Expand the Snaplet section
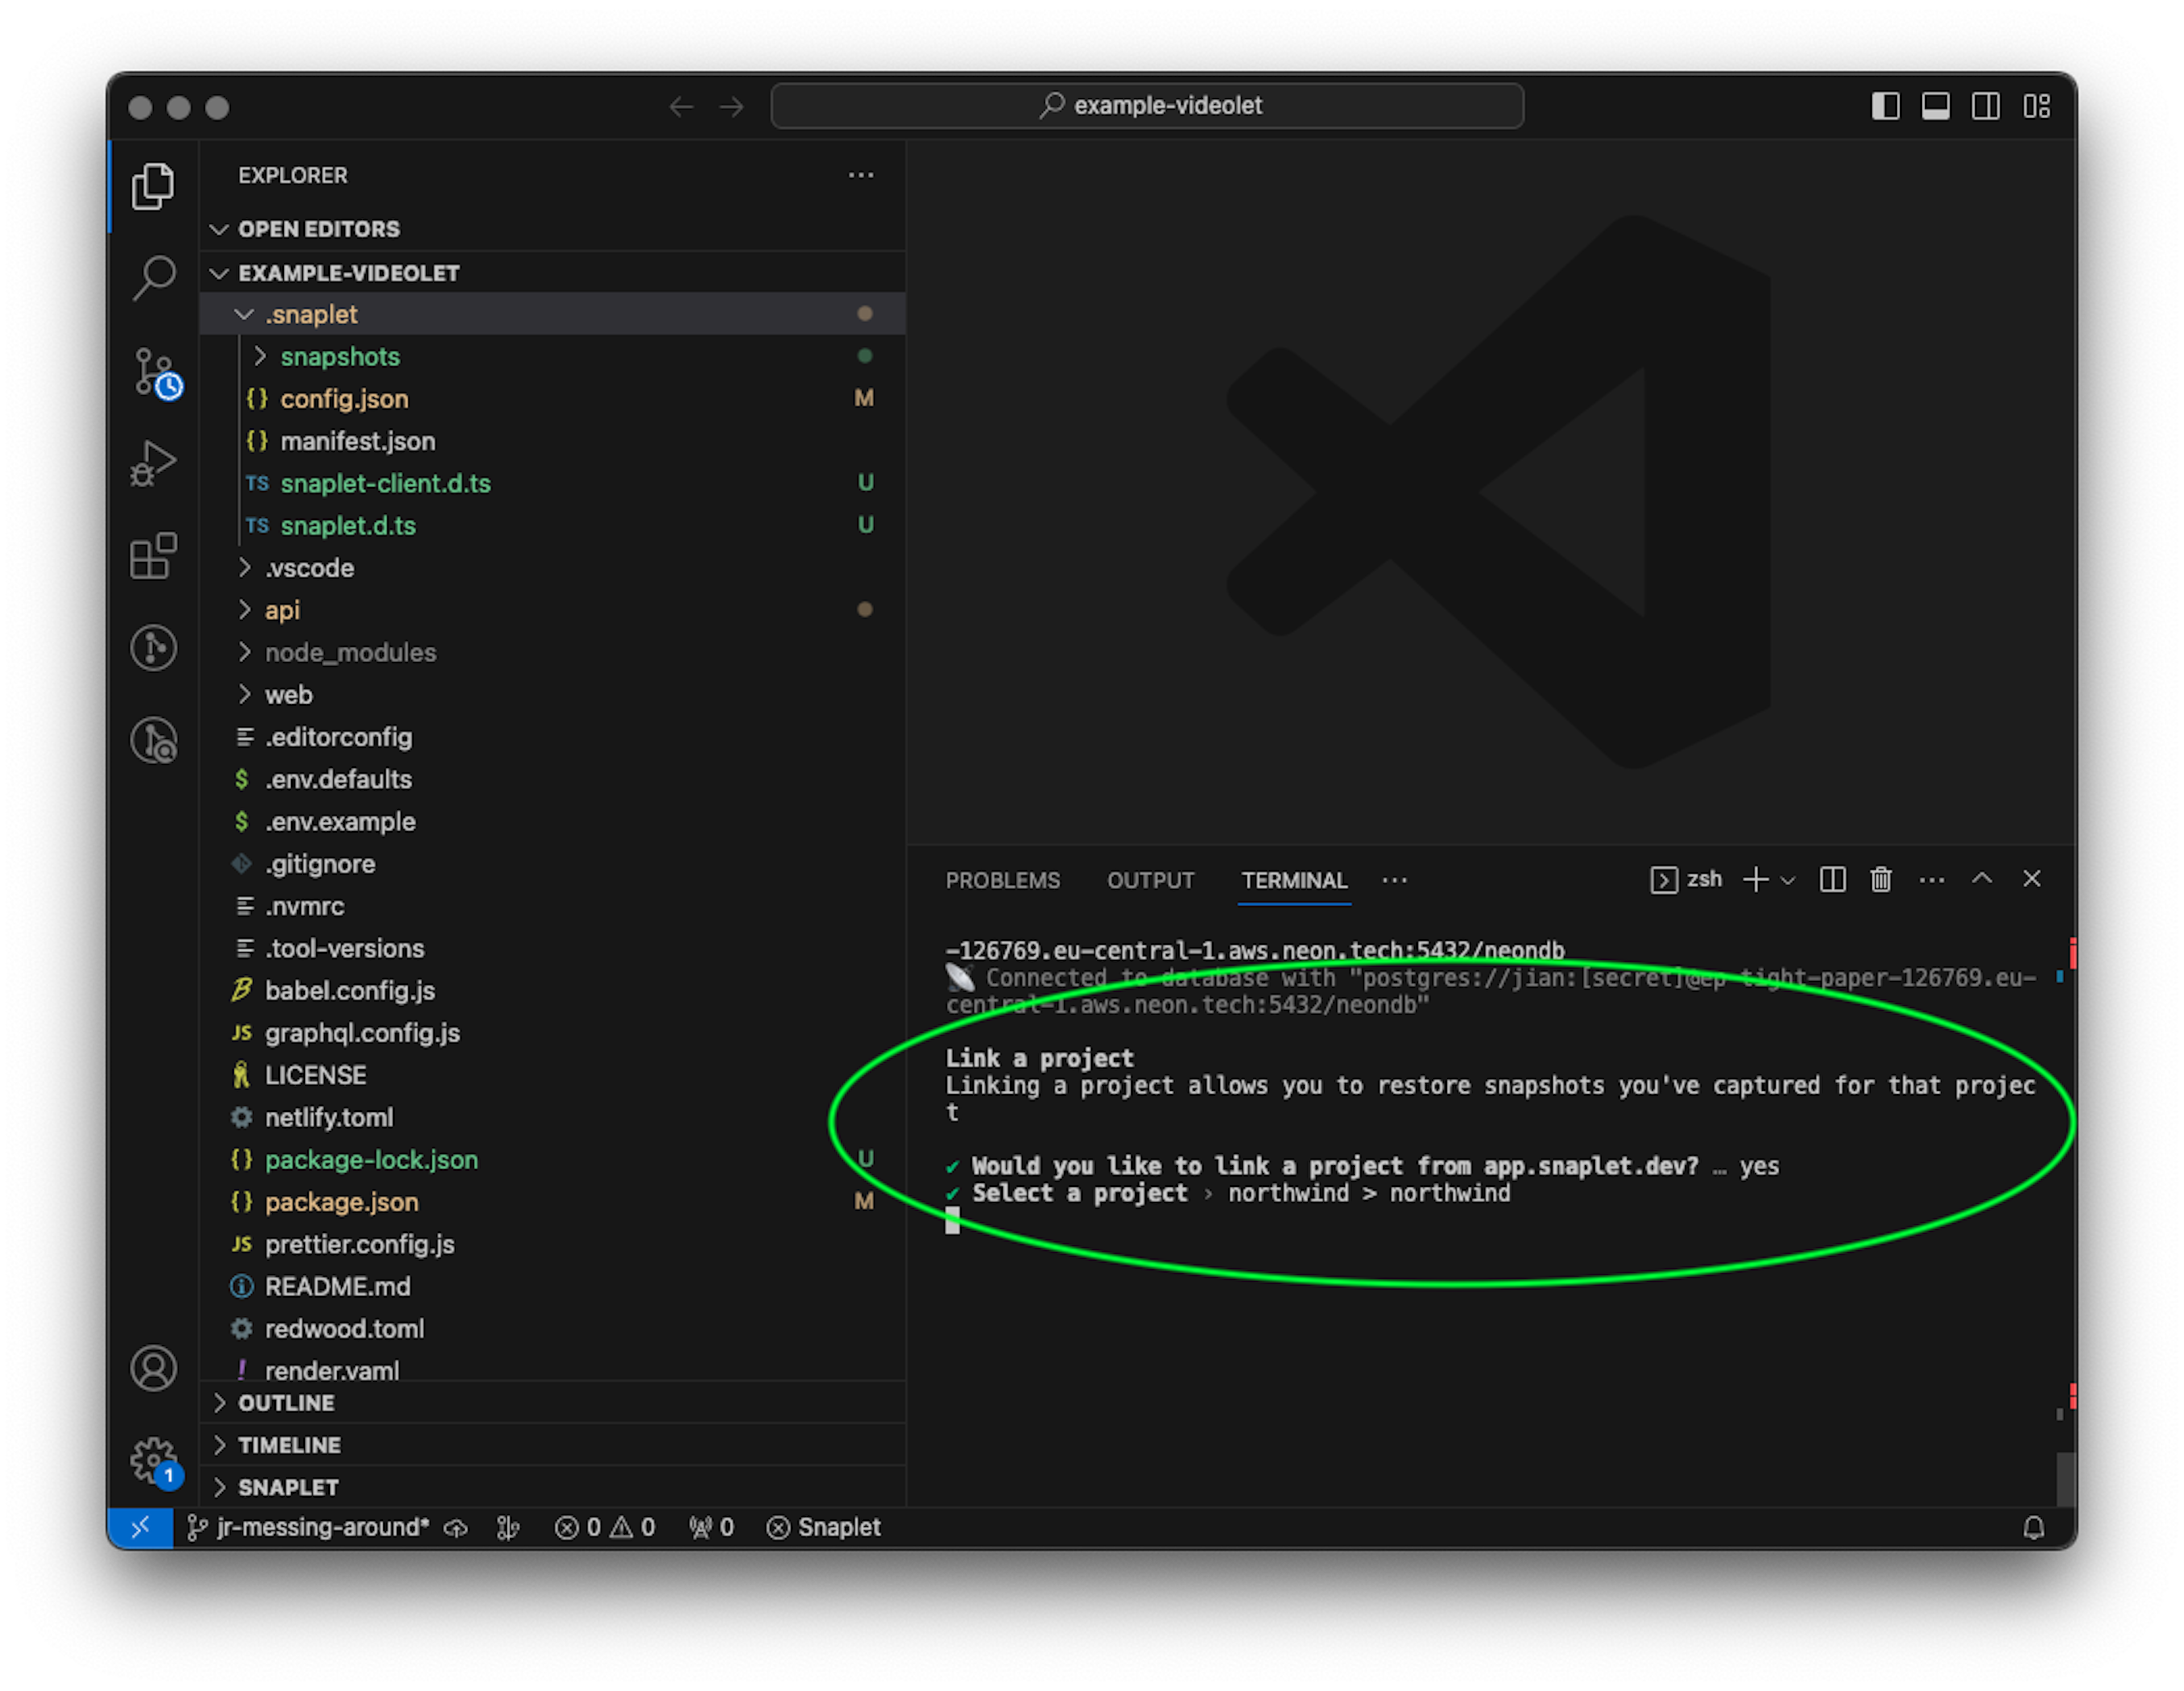Image resolution: width=2184 pixels, height=1691 pixels. [552, 1486]
